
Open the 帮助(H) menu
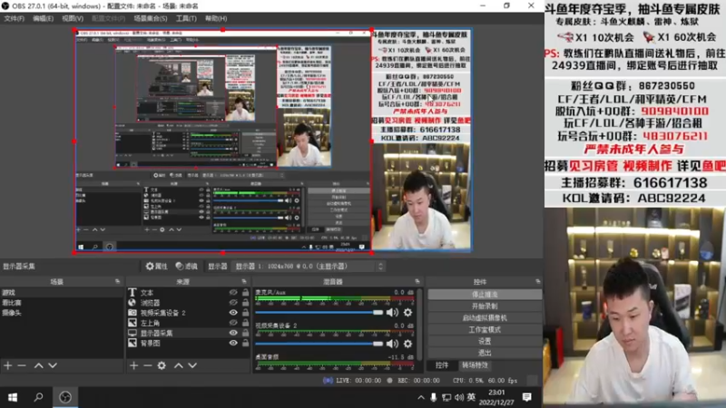click(x=216, y=18)
